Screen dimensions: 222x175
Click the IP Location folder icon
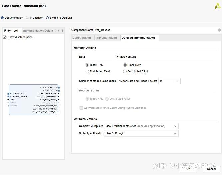(x=27, y=18)
